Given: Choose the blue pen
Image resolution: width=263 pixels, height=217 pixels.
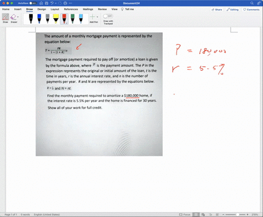Looking at the screenshot, I should [x=39, y=19].
